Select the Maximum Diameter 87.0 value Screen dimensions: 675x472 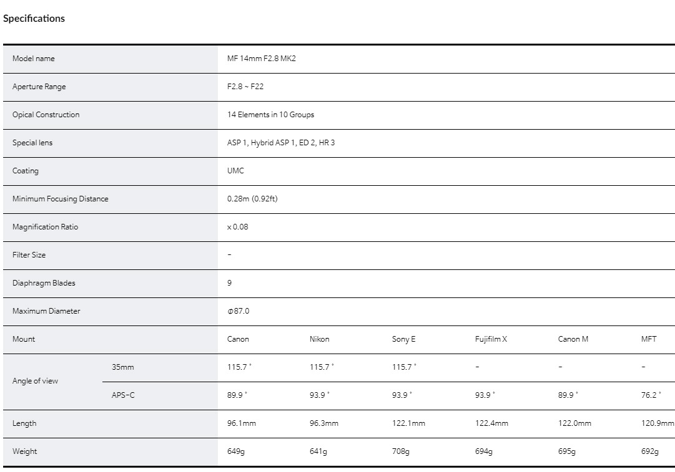[x=239, y=311]
